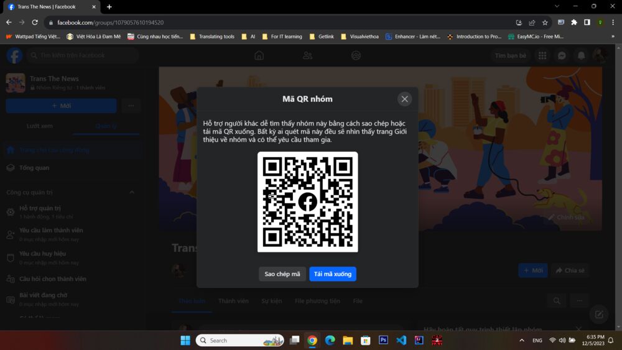Image resolution: width=622 pixels, height=350 pixels.
Task: Open Visual Studio Code from taskbar
Action: tap(401, 341)
